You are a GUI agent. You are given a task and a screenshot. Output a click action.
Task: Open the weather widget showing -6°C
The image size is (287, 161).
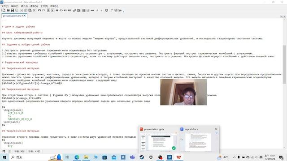point(223,157)
